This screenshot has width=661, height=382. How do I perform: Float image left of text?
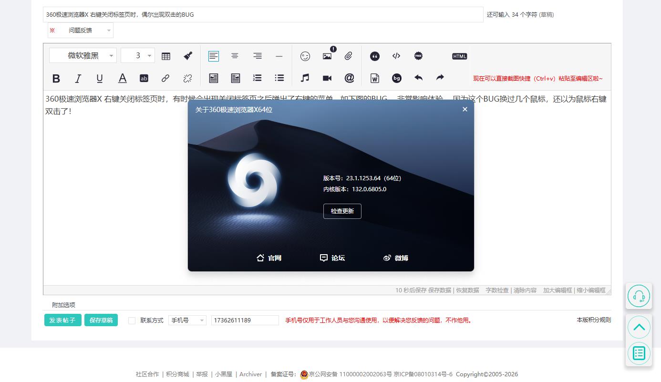tap(214, 78)
